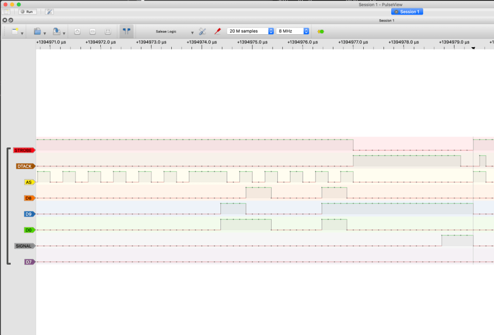Toggle the show cursors button
The width and height of the screenshot is (494, 335).
126,31
